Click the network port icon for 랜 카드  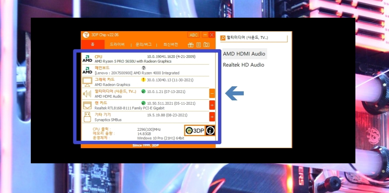tap(87, 105)
